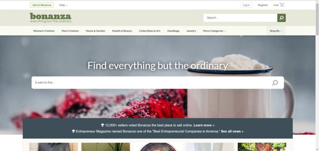
Task: Follow the Learn more link
Action: [204, 125]
